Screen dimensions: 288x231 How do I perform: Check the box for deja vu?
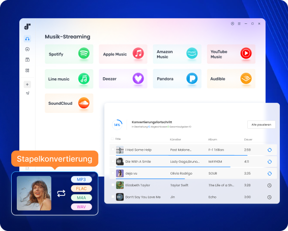click(113, 173)
